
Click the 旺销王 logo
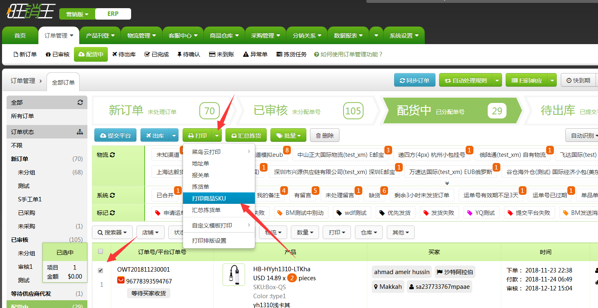pyautogui.click(x=31, y=11)
